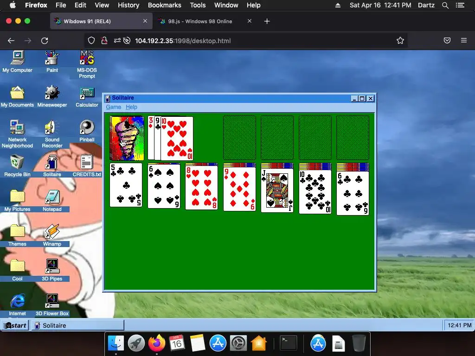Select the 5 of clubs card

[x=126, y=185]
